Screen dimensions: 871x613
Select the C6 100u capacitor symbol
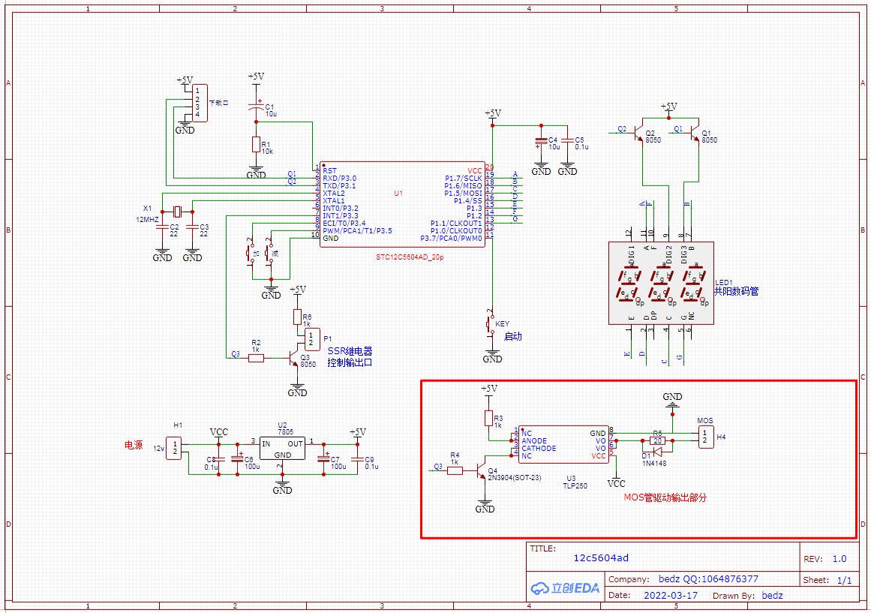(238, 459)
